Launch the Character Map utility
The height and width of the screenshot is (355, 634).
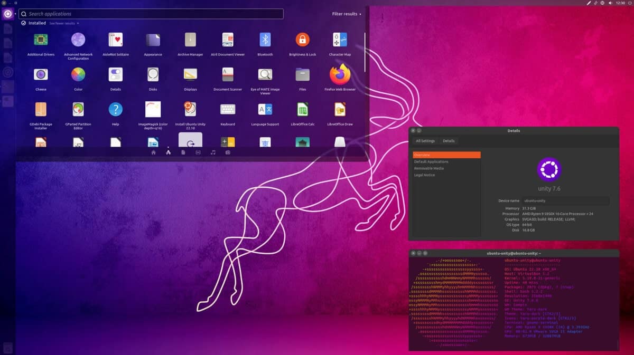click(340, 38)
